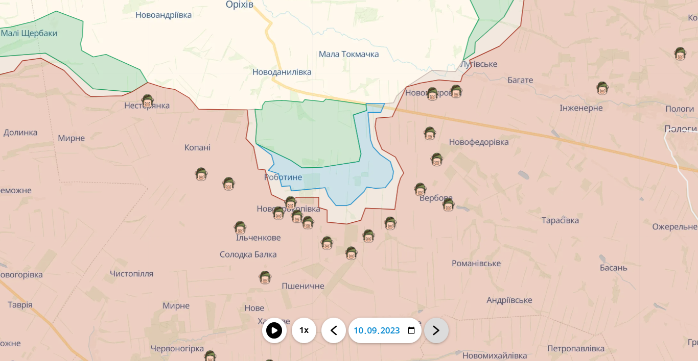The image size is (698, 361).
Task: Select the unit icon above Інженерне
Action: click(602, 88)
